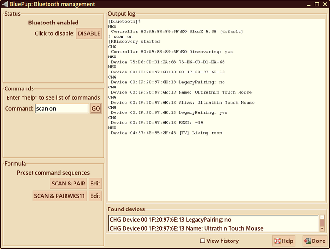This screenshot has width=330, height=249.
Task: Click the Done button to exit
Action: (314, 241)
